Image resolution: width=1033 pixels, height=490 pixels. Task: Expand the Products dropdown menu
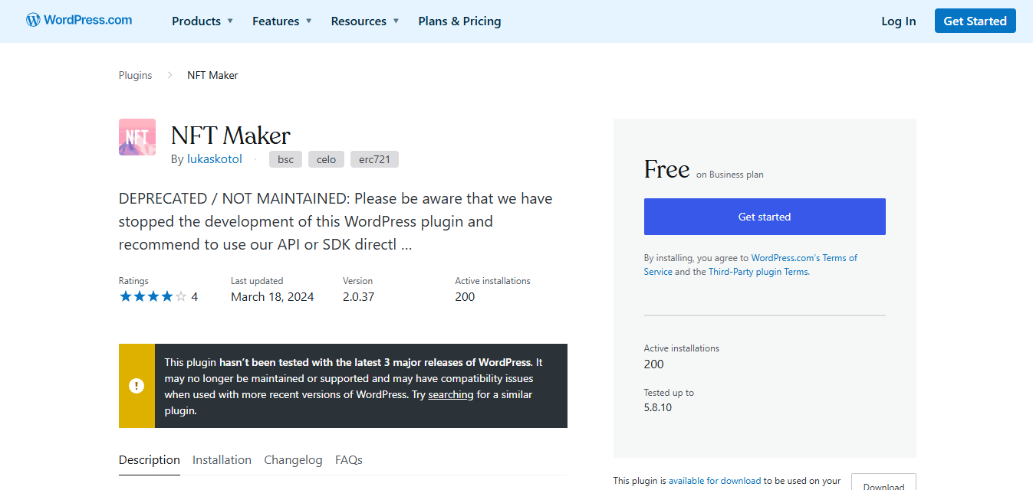[202, 21]
